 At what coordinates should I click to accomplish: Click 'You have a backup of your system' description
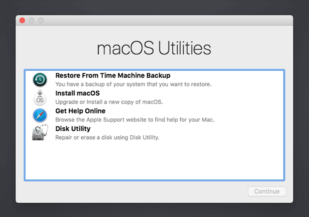tap(133, 84)
